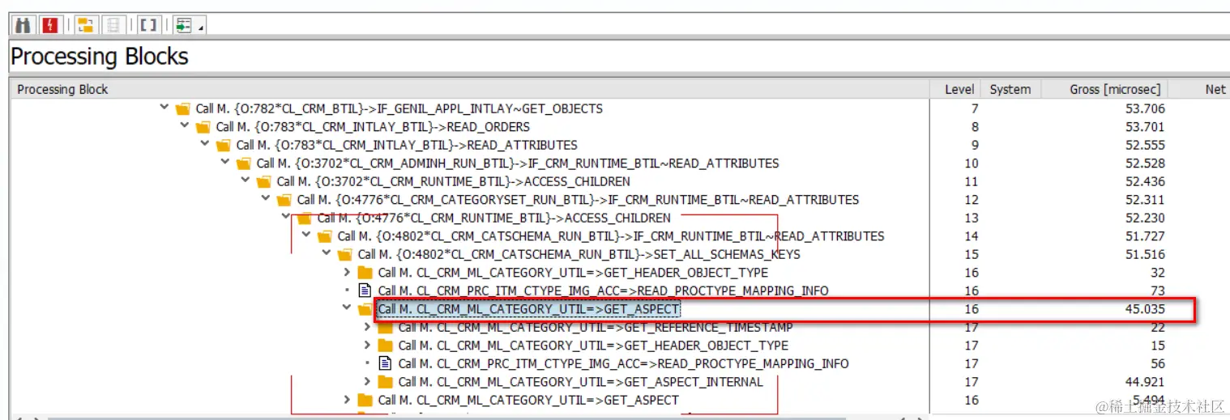Expand GET_HEADER_OBJECT_TYPE level 17 node

pyautogui.click(x=367, y=345)
